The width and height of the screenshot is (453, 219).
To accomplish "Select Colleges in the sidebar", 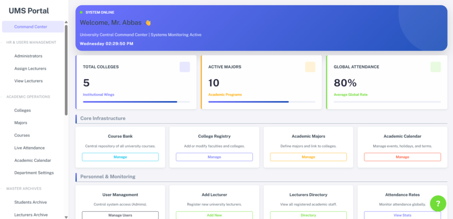I will tap(23, 110).
